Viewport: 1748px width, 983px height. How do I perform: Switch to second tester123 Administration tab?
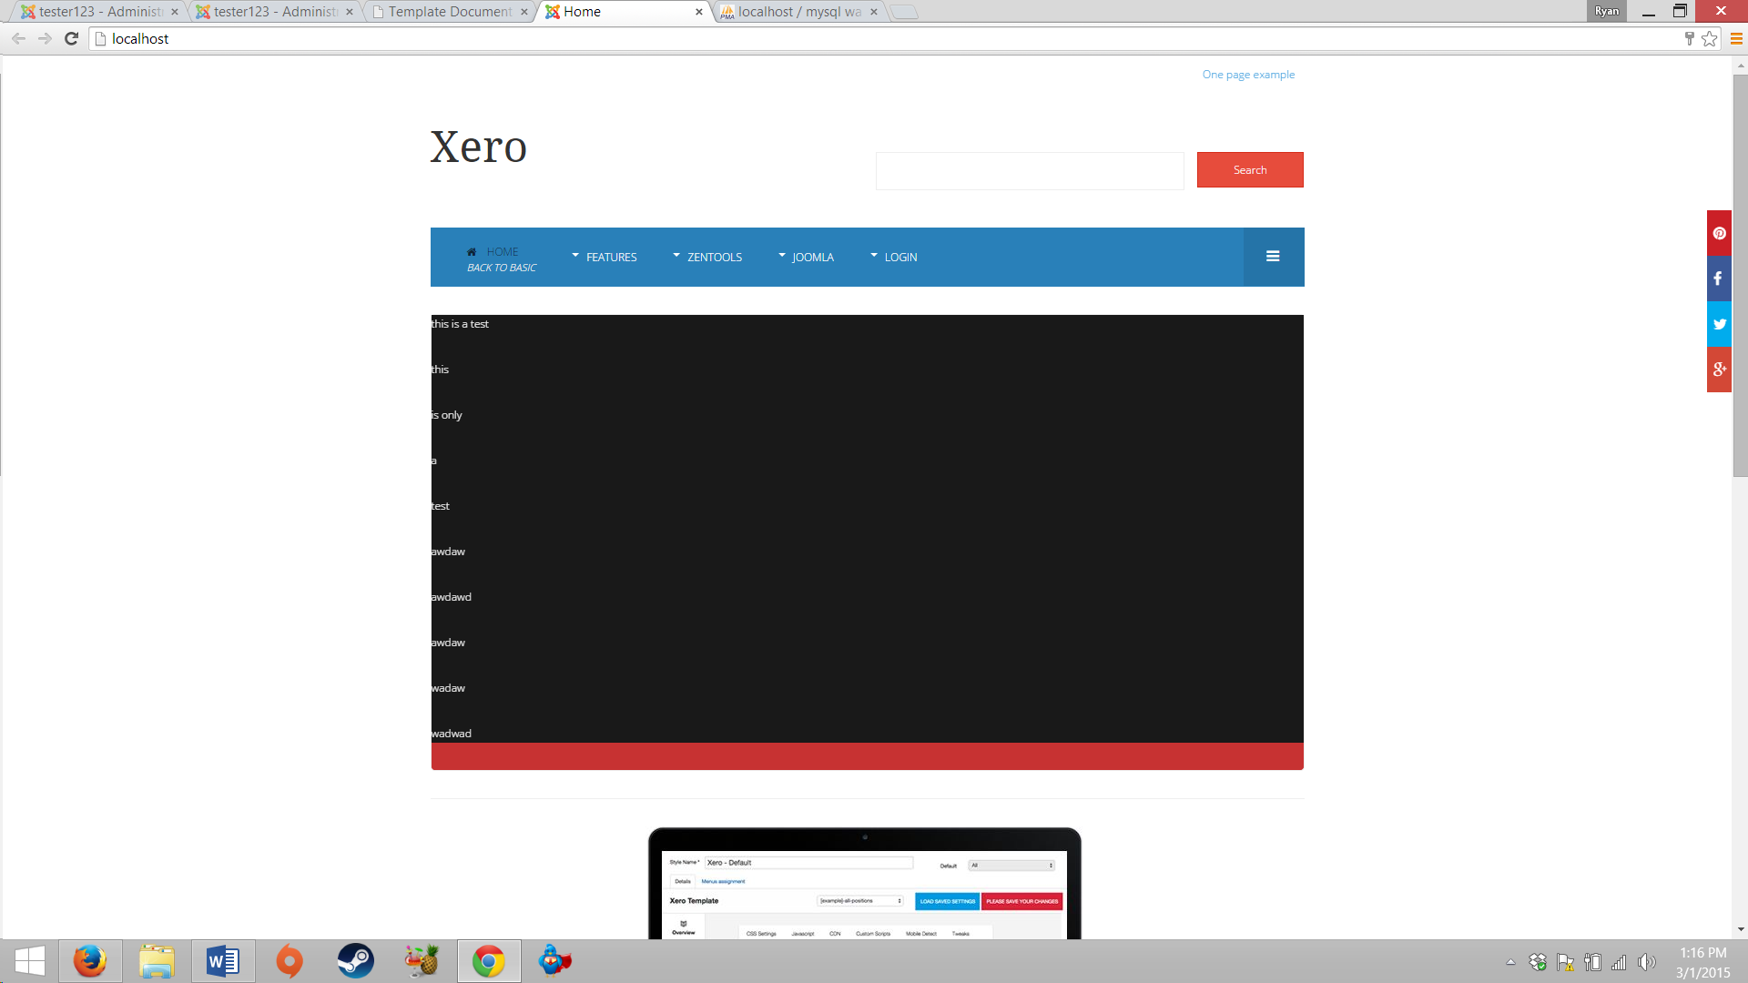tap(273, 12)
